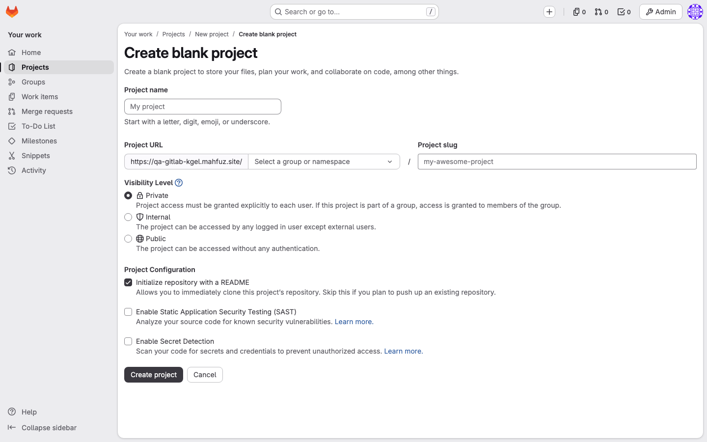Click the Visibility Level help icon

(179, 183)
